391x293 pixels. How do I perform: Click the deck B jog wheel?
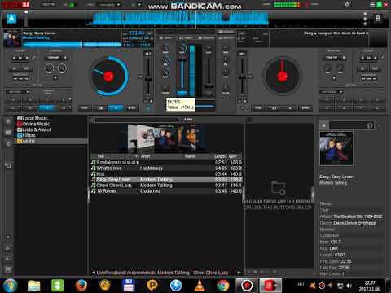[282, 76]
